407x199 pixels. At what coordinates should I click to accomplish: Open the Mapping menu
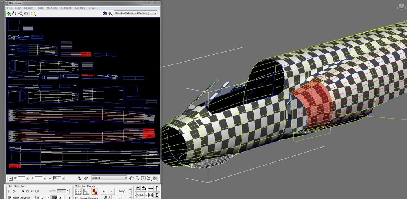click(x=52, y=8)
